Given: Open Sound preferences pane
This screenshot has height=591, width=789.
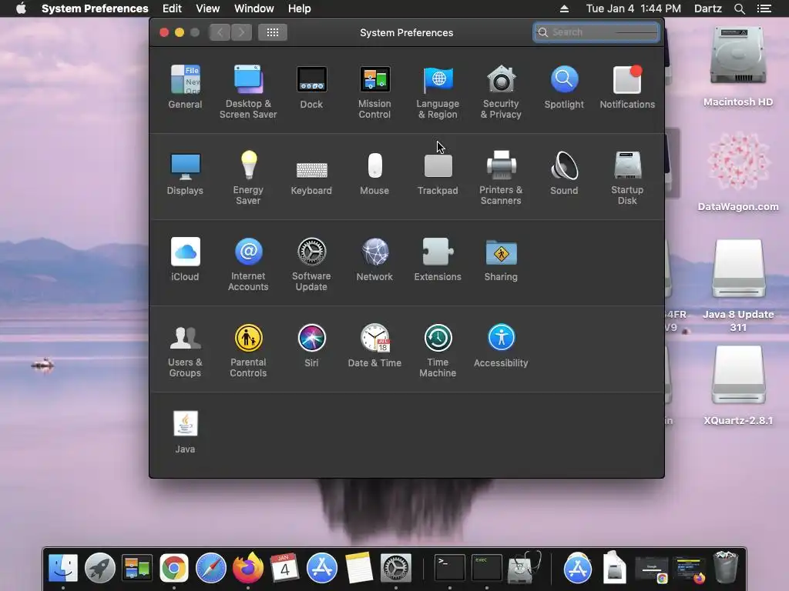Looking at the screenshot, I should pos(564,173).
